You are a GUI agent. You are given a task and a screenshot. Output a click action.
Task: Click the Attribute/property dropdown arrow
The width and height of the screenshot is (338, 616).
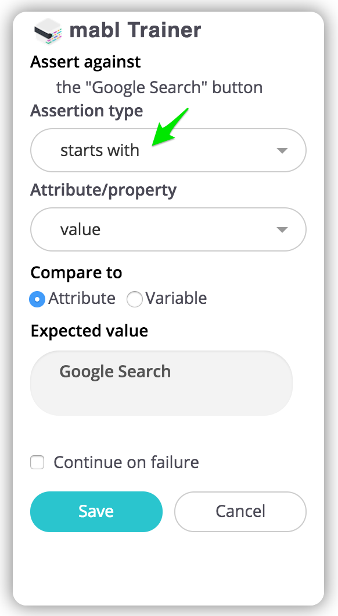282,230
